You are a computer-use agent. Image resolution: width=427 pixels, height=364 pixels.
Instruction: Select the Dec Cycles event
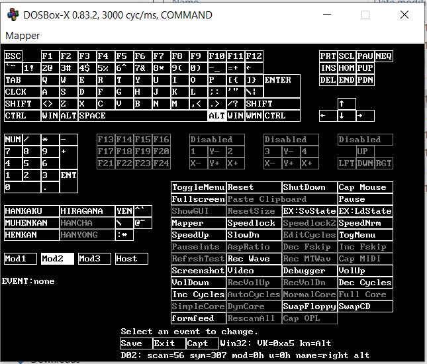365,283
